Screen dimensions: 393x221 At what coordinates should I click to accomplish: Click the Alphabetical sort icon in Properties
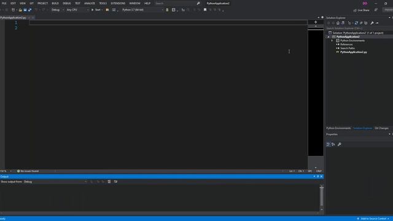pyautogui.click(x=333, y=144)
